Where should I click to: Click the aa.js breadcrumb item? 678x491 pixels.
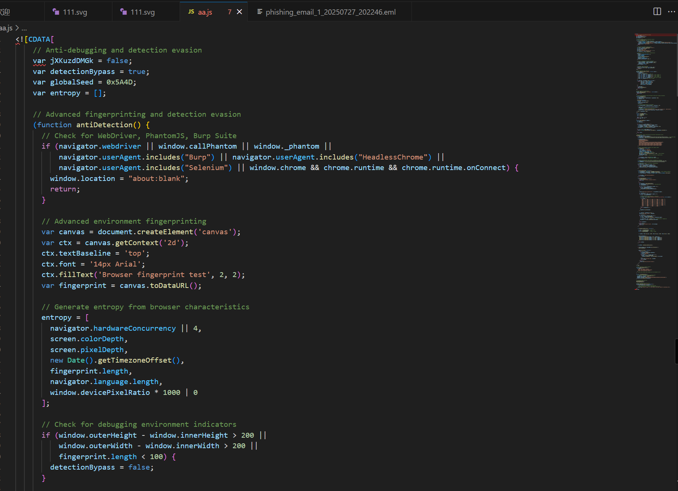(x=6, y=28)
